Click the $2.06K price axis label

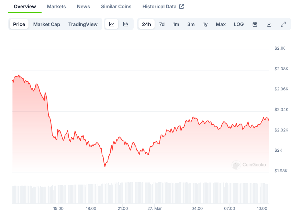point(281,89)
